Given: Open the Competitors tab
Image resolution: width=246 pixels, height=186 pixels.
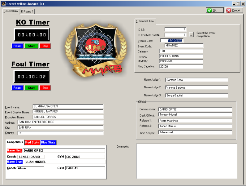Looking at the screenshot, I should (15, 142).
